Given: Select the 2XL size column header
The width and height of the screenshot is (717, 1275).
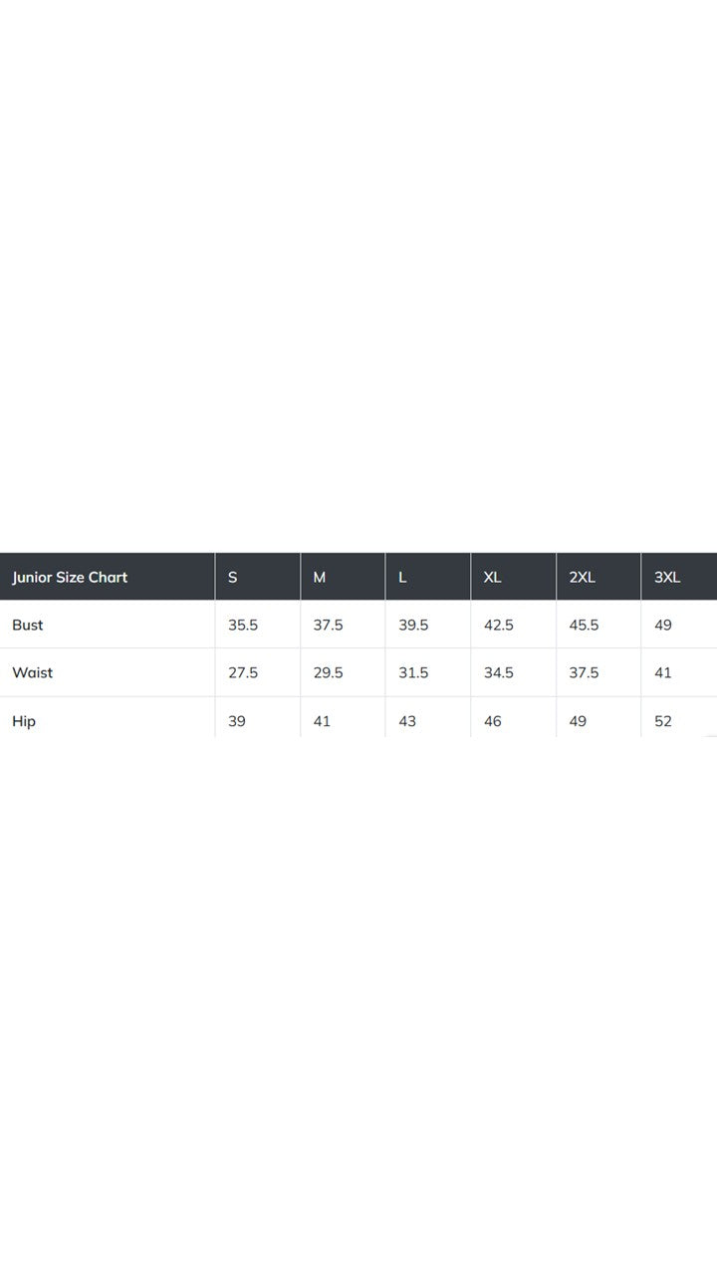Looking at the screenshot, I should [x=582, y=578].
